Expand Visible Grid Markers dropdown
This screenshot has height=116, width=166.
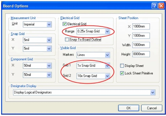pos(107,55)
